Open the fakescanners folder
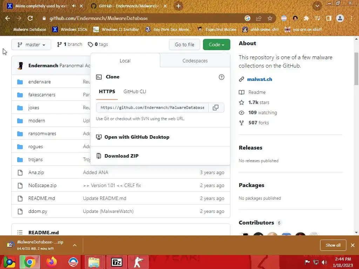The image size is (359, 269). (x=42, y=95)
